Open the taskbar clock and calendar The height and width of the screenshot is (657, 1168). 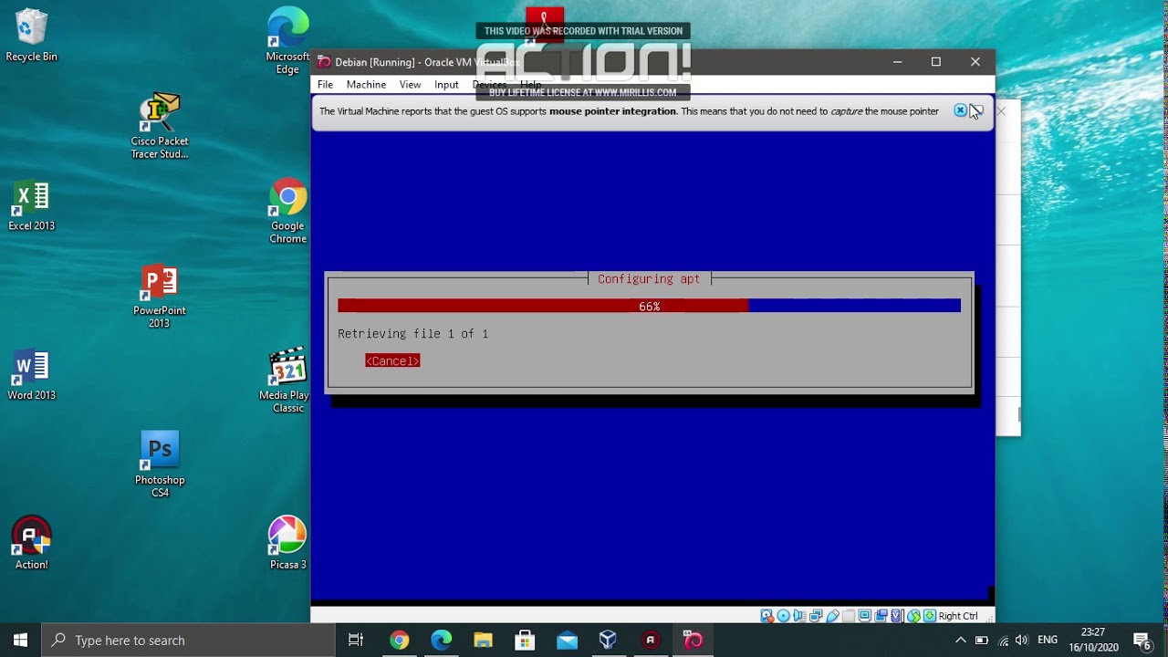tap(1093, 641)
